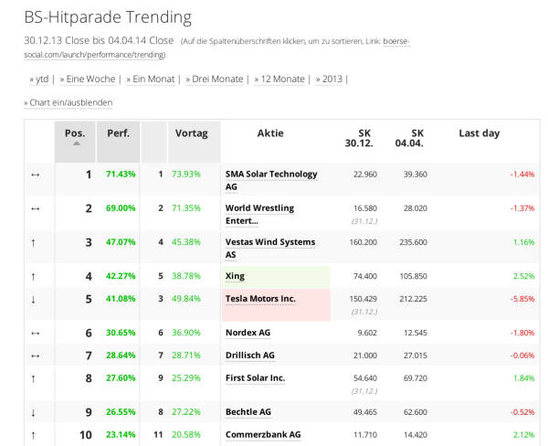Open the green-highlighted Xing stock
Screen dimensions: 548x446
235,276
